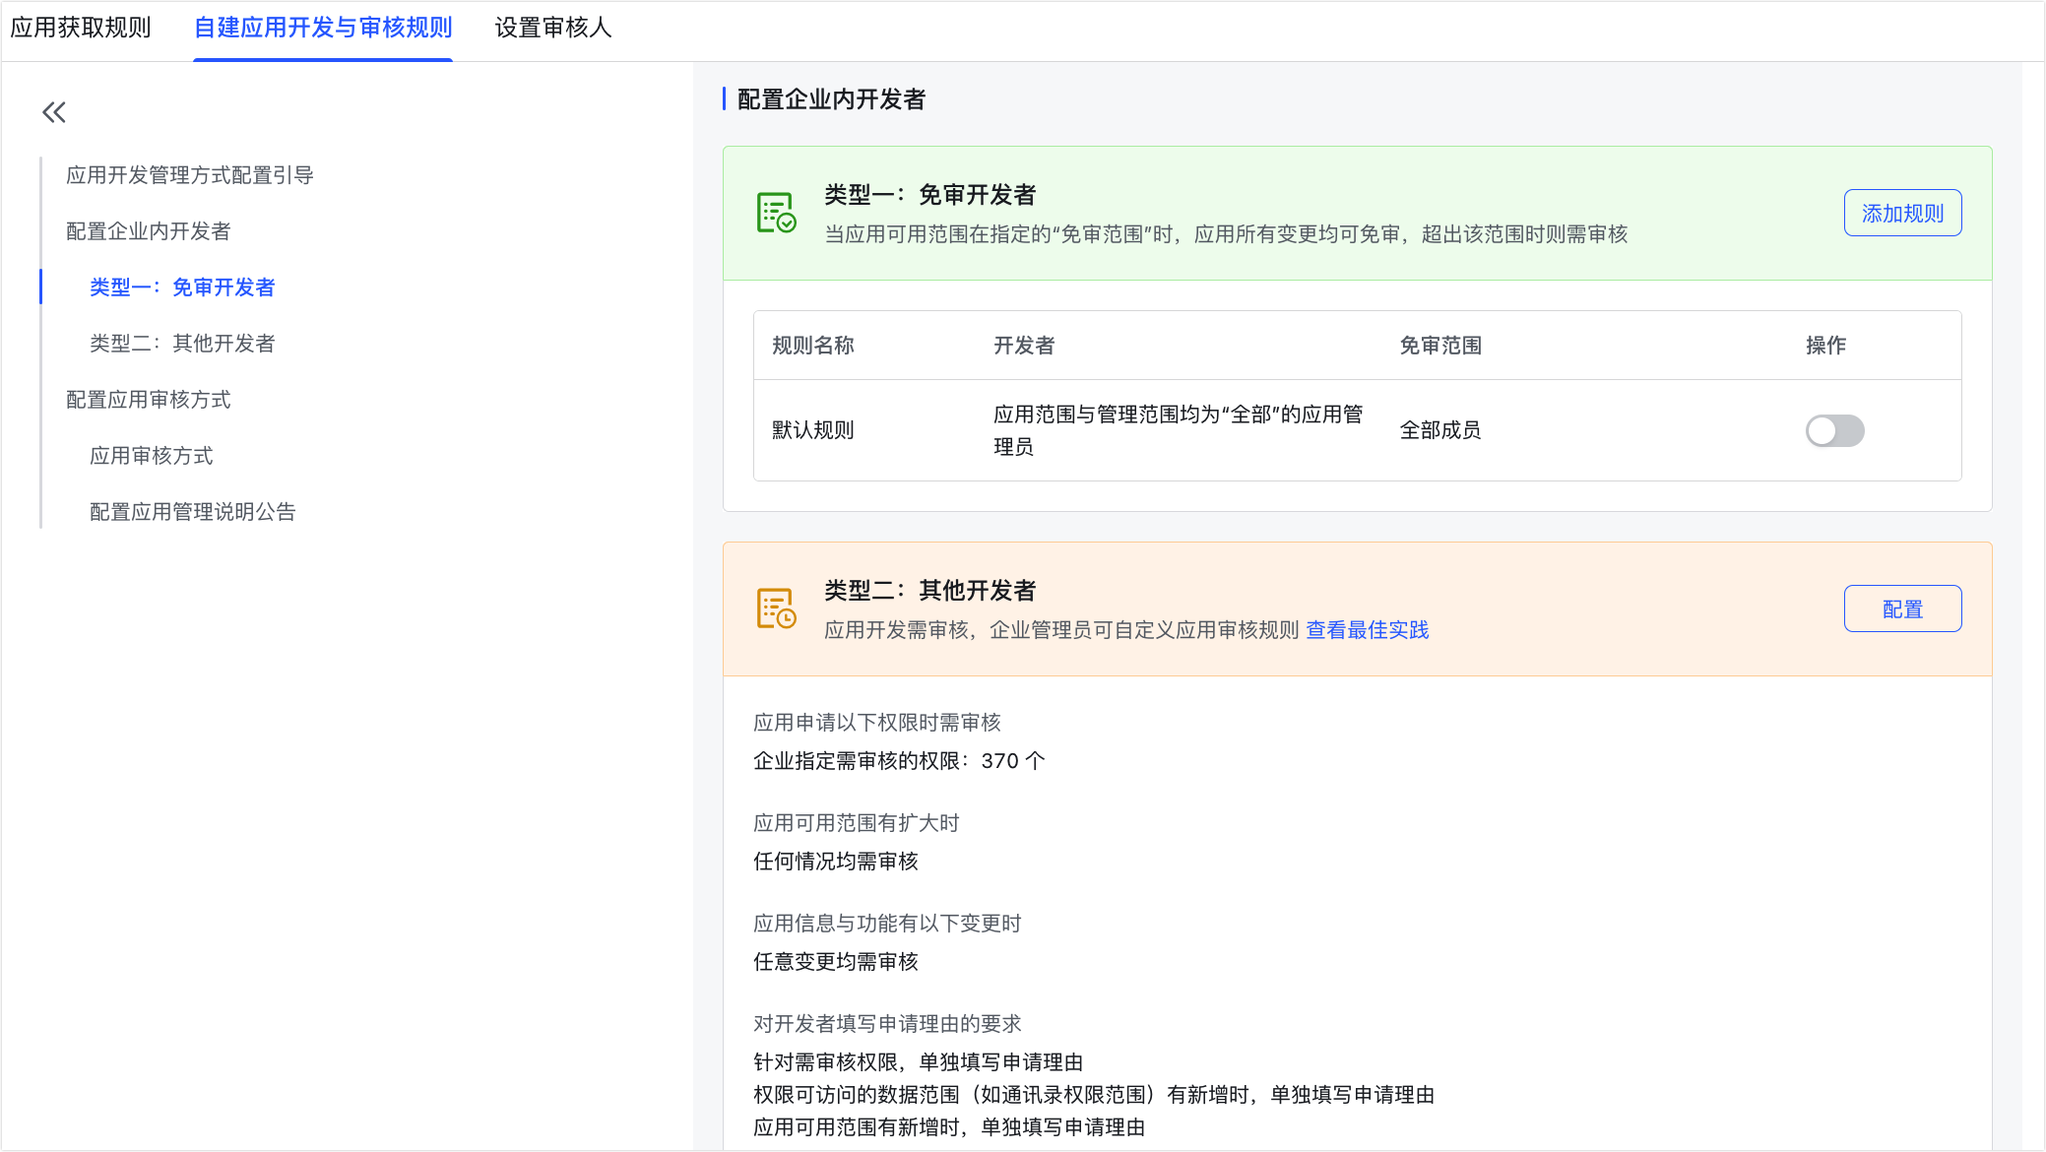2046x1152 pixels.
Task: Click the orange other developer icon
Action: pos(776,608)
